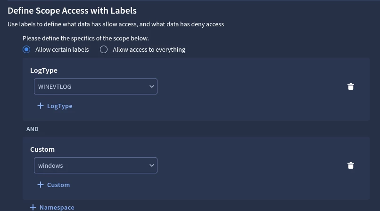Select the Allow access to everything radio
The width and height of the screenshot is (380, 211).
pos(104,49)
